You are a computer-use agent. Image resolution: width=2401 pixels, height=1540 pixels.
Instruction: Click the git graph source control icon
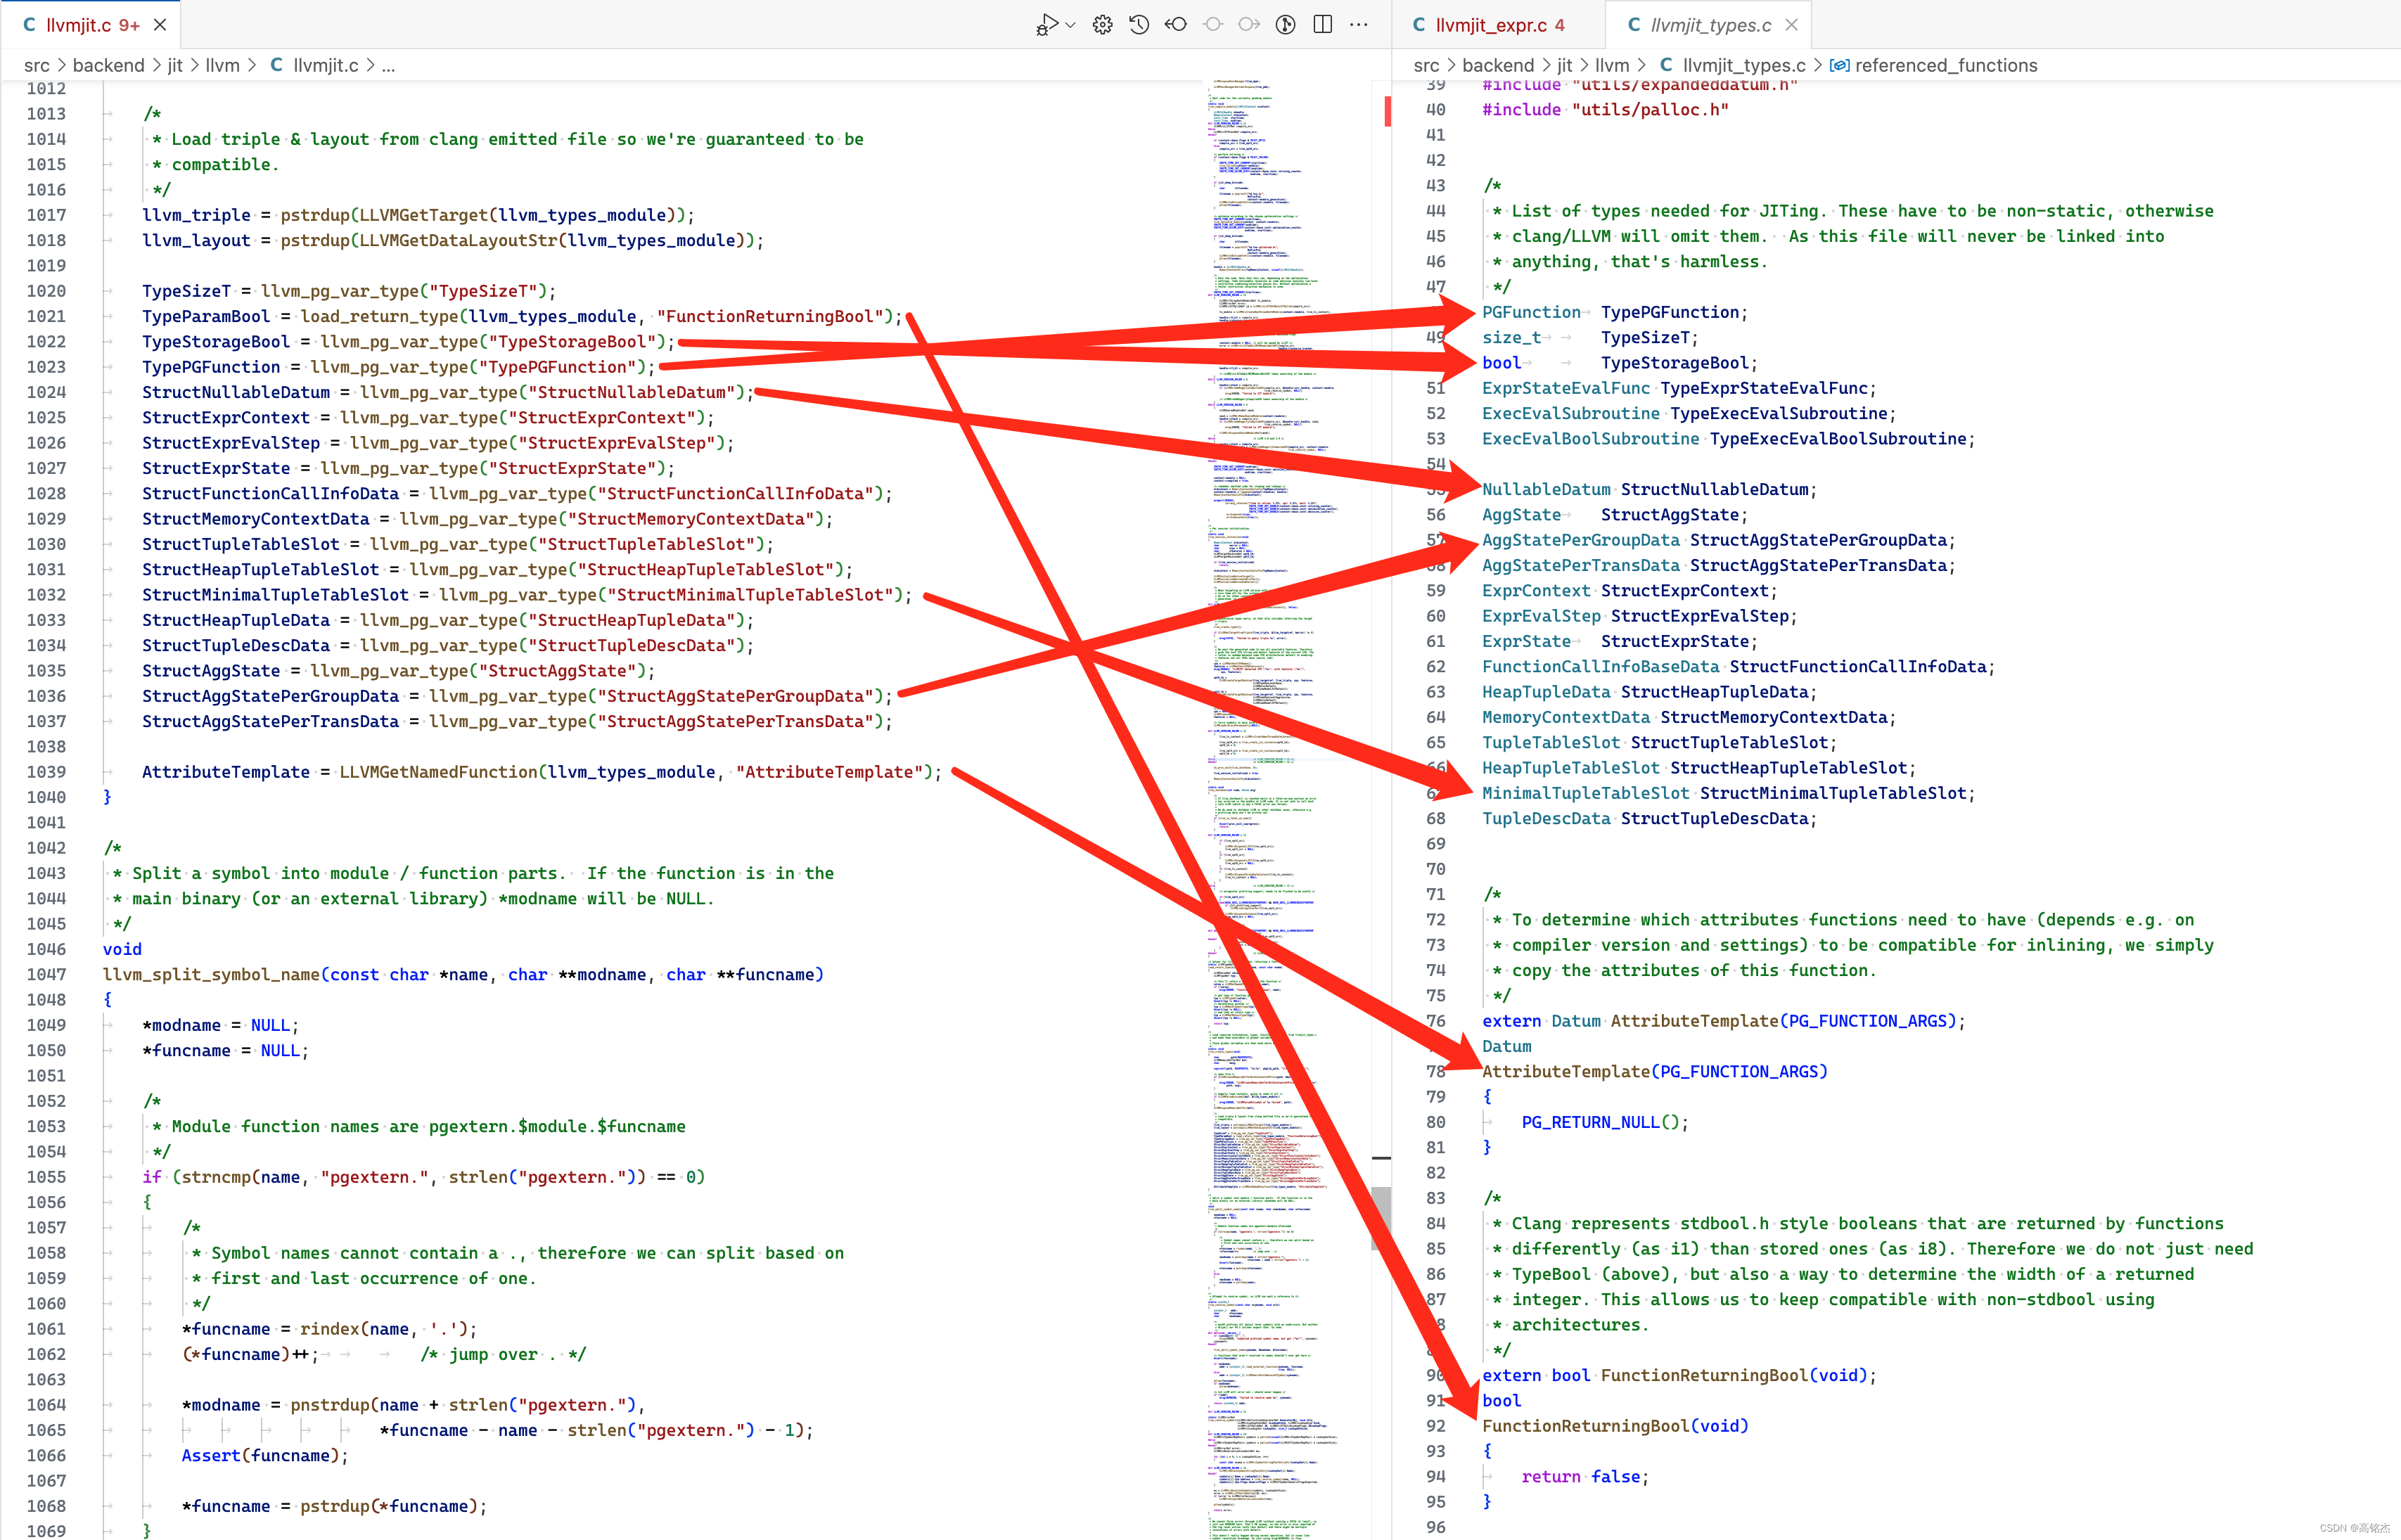click(x=1286, y=25)
